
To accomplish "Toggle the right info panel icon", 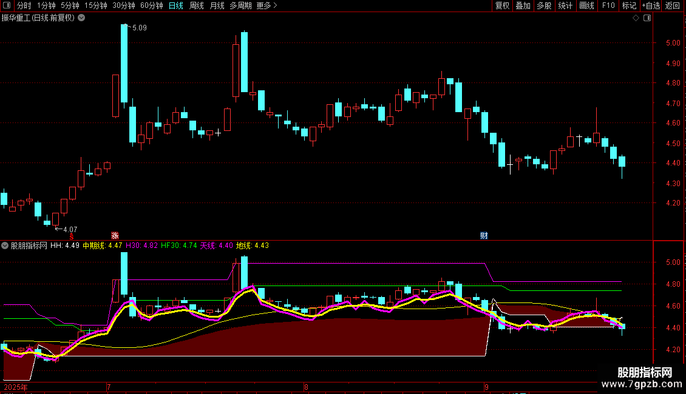I will [647, 18].
